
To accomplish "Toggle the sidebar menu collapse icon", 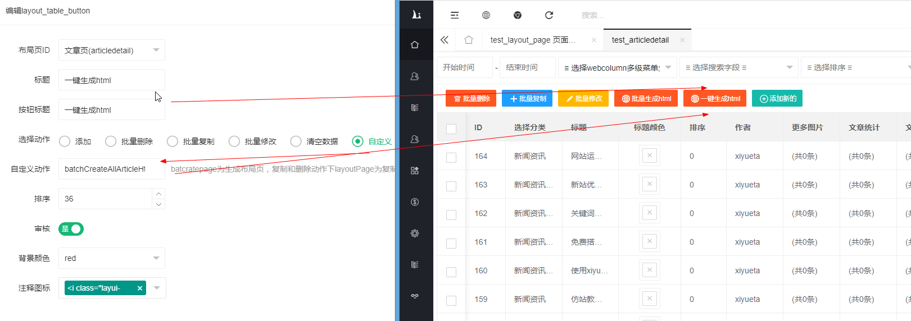I will coord(455,15).
